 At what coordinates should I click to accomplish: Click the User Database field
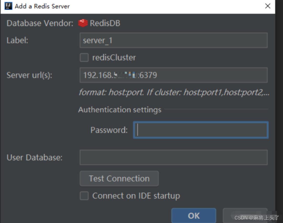coord(174,157)
